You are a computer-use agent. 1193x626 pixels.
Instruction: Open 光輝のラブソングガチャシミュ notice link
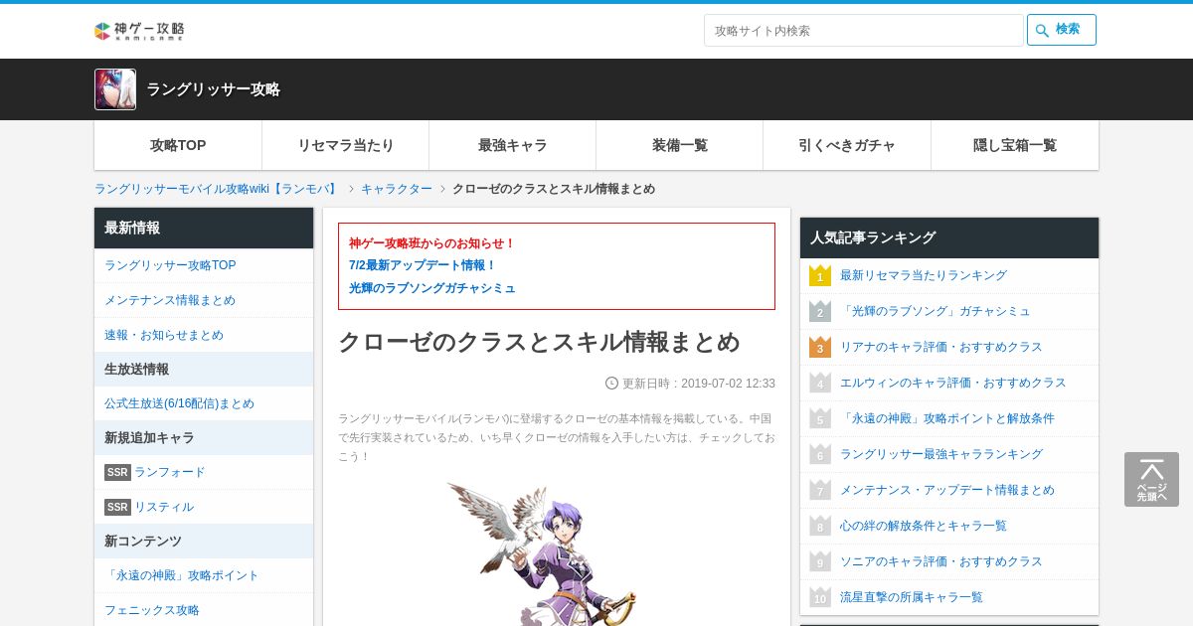[432, 288]
